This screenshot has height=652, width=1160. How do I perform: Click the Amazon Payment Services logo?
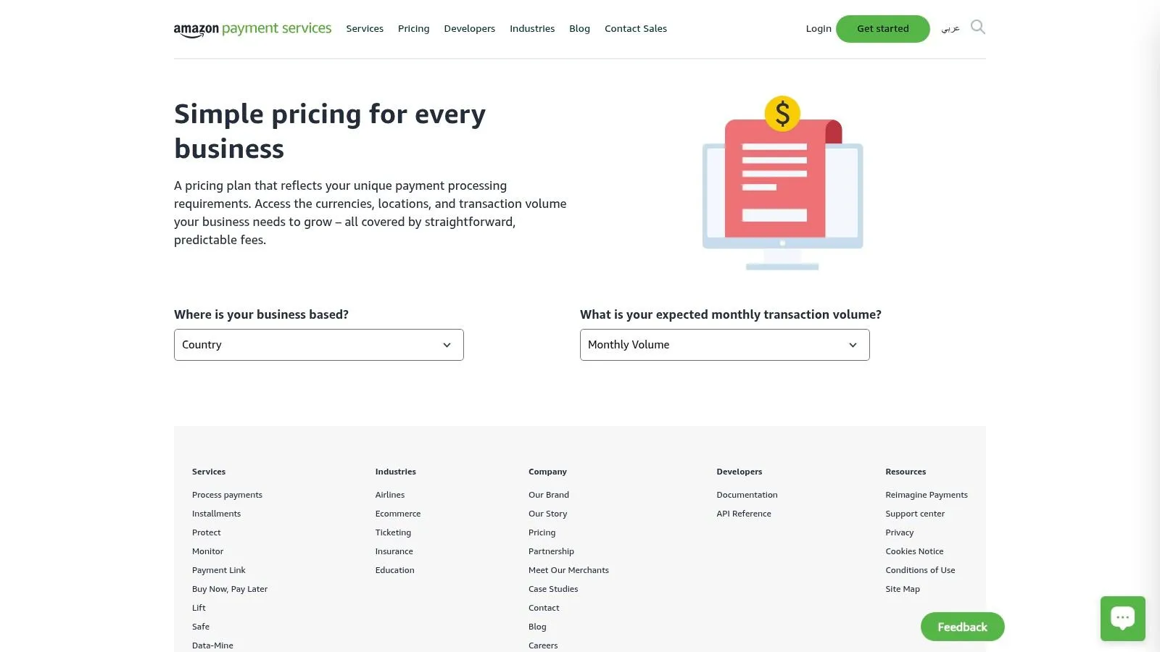(252, 28)
